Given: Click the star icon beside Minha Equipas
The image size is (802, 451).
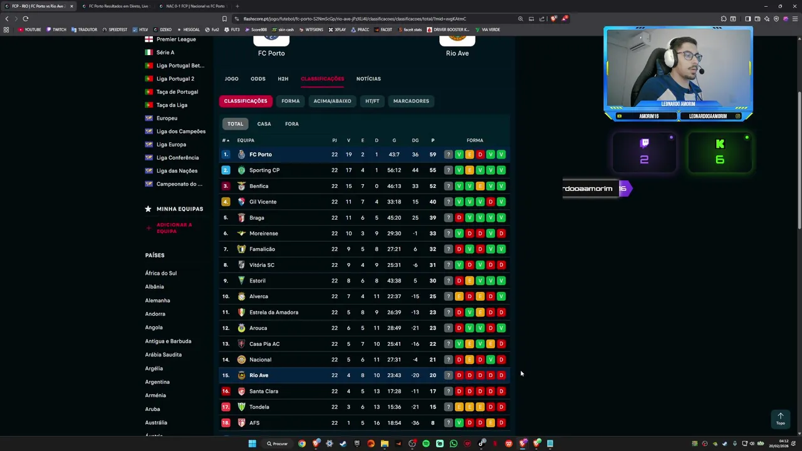Looking at the screenshot, I should tap(148, 209).
